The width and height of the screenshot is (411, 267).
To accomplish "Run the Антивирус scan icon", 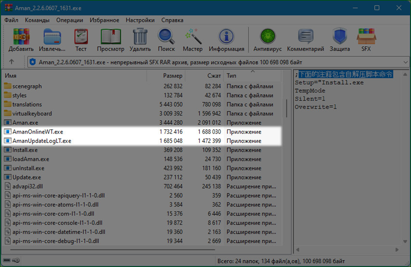I will [267, 36].
